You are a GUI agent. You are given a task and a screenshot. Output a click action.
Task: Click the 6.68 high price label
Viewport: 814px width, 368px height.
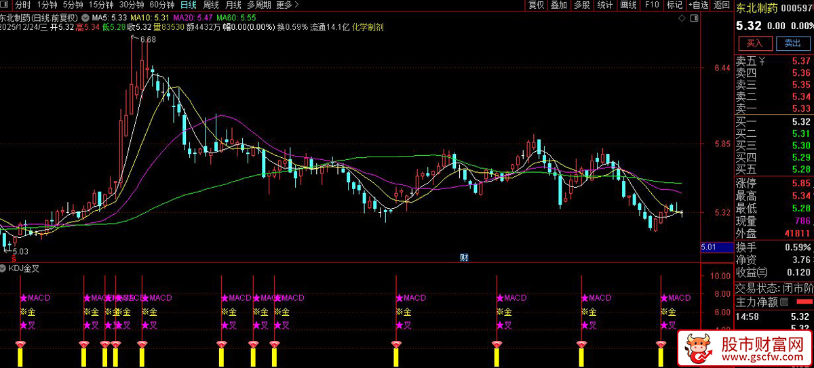pyautogui.click(x=148, y=40)
